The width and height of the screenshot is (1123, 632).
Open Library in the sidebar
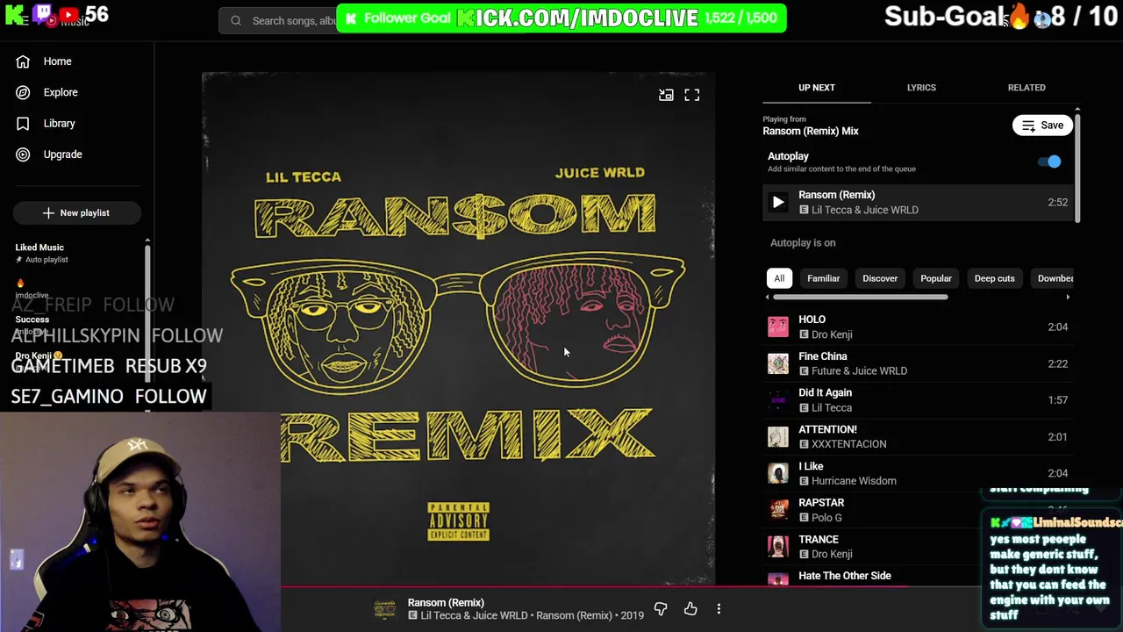[59, 124]
